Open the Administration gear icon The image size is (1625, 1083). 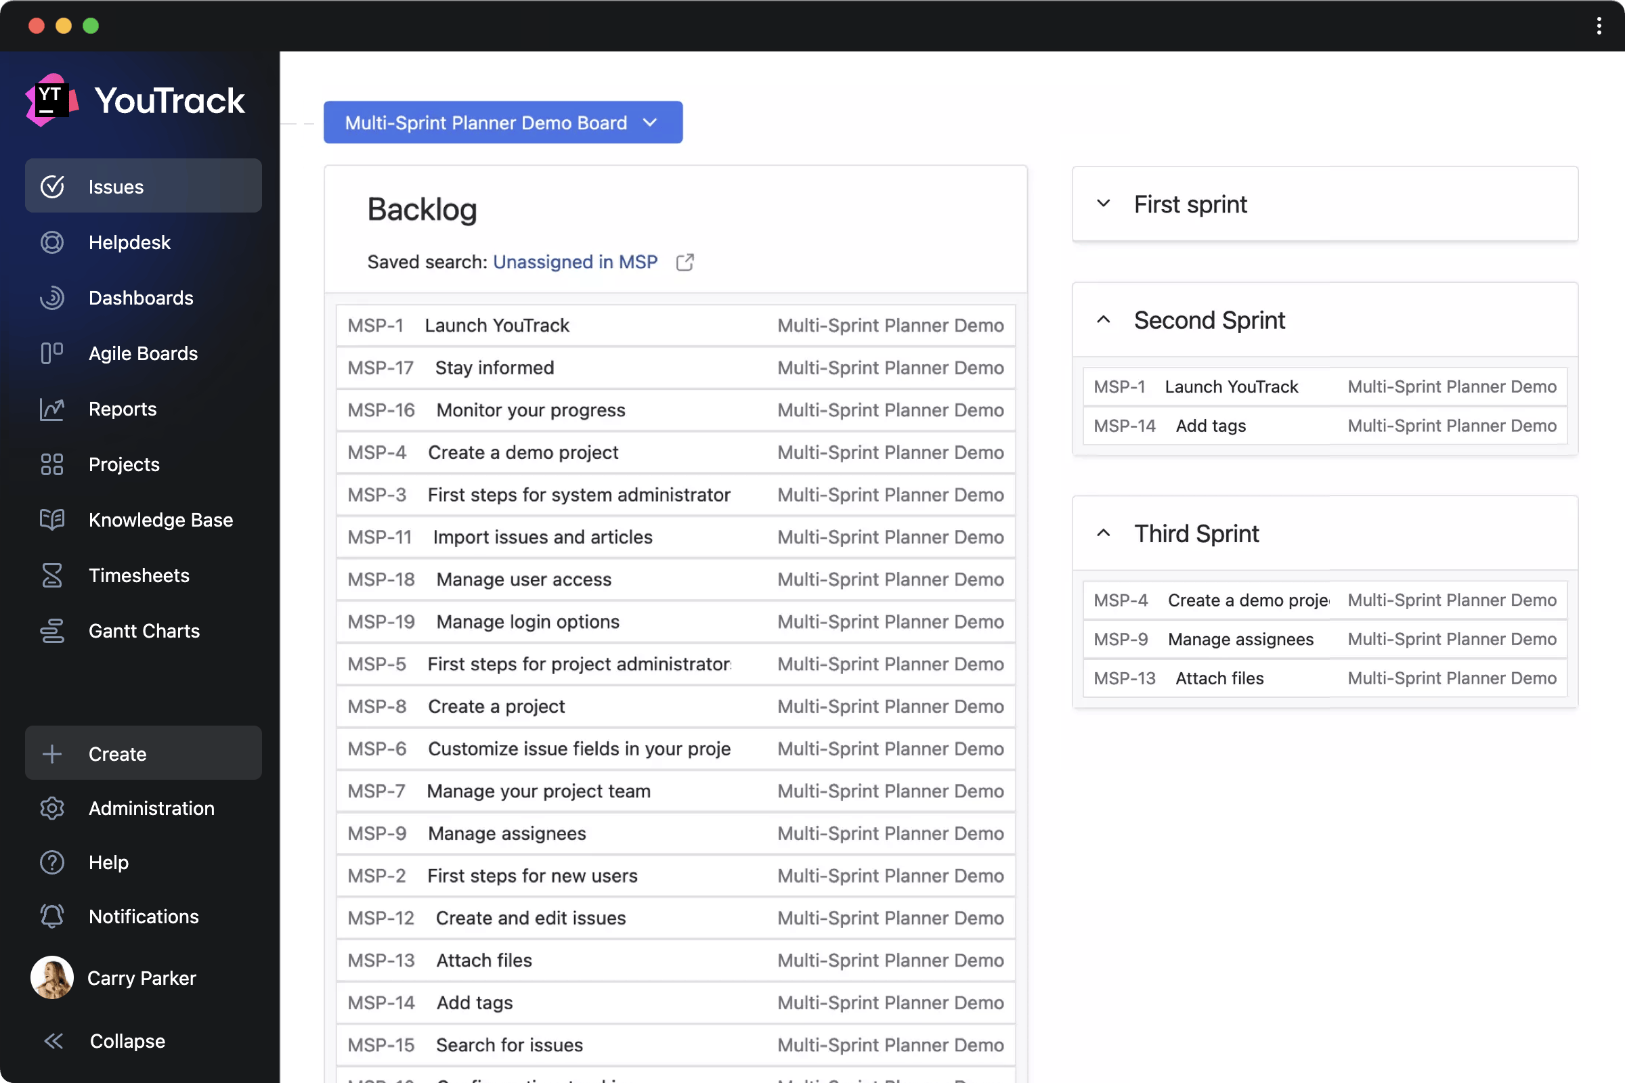[52, 808]
